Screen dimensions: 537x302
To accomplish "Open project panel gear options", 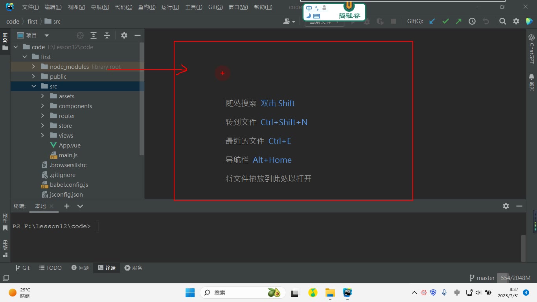I will (x=124, y=35).
